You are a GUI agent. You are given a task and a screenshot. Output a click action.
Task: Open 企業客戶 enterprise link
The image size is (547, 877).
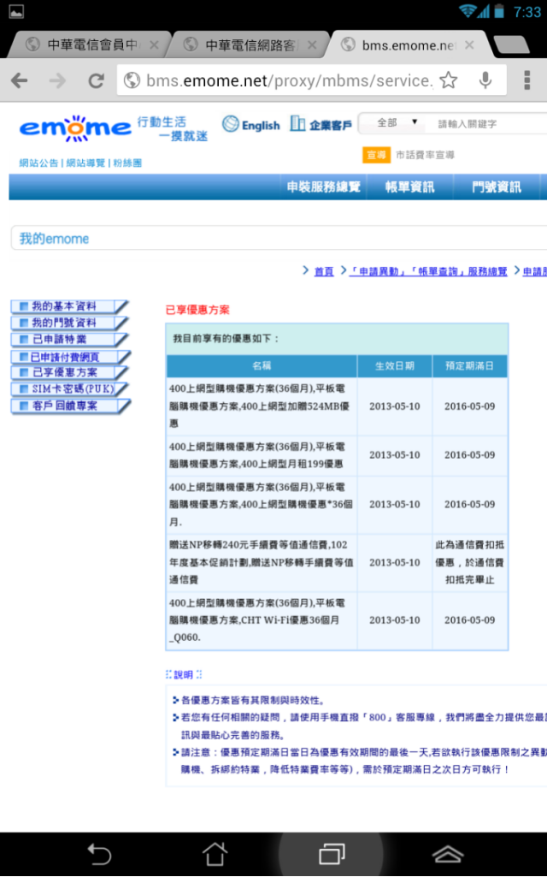[x=321, y=125]
